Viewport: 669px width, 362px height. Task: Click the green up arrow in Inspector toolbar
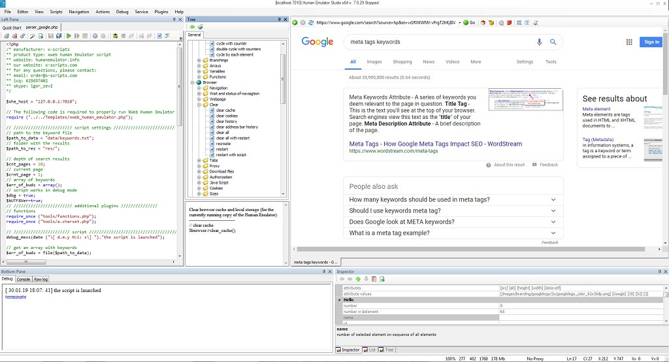[358, 279]
